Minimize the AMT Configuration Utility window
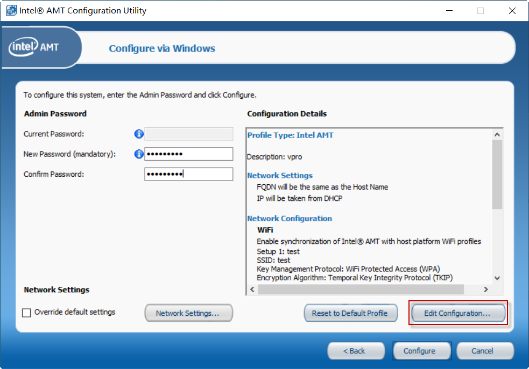Screen dimensions: 529x369 point(449,11)
